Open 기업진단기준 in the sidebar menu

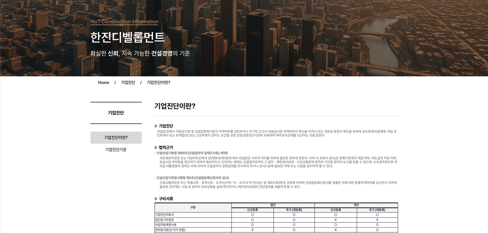[x=116, y=150]
